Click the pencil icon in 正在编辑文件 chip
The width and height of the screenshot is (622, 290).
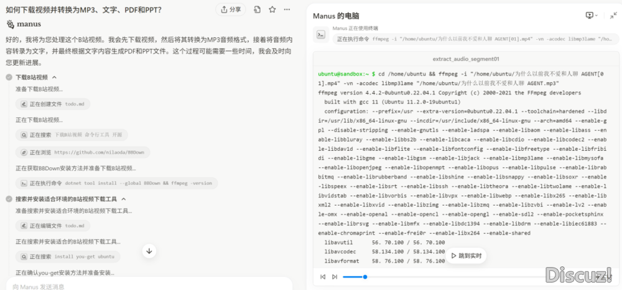24,226
